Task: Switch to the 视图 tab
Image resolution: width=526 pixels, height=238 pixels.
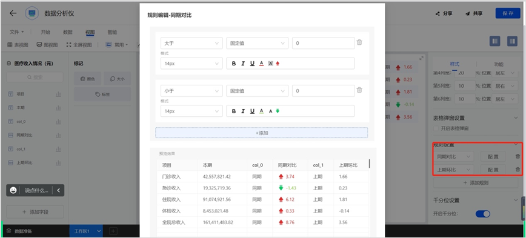Action: pos(90,32)
